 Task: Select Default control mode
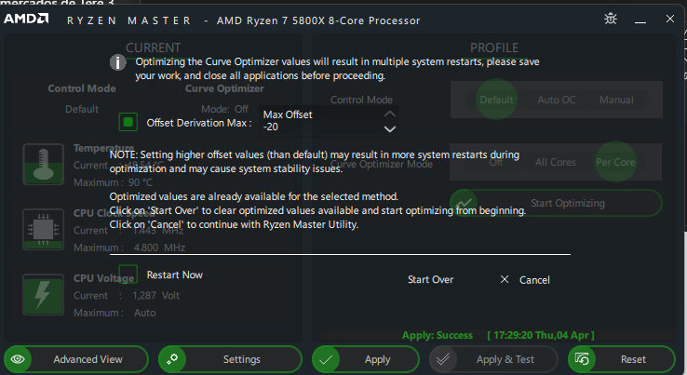[x=496, y=100]
